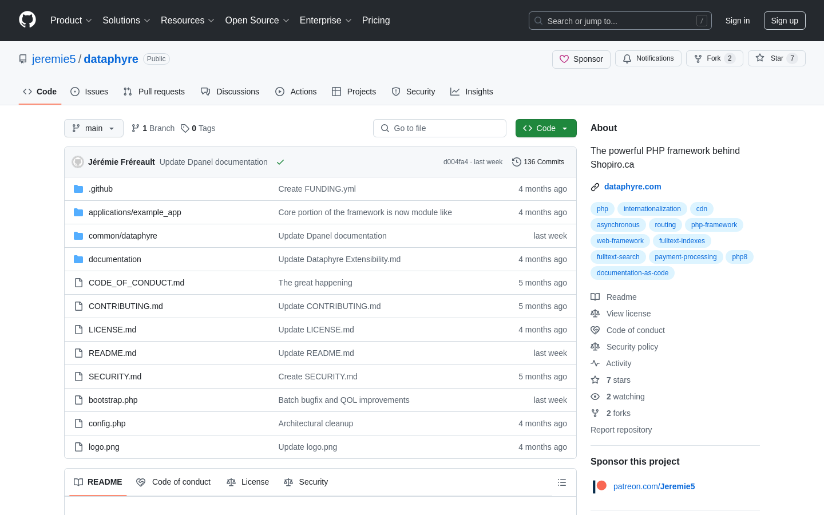Image resolution: width=824 pixels, height=515 pixels.
Task: Click the tag icon beside 0 Tags
Action: click(185, 128)
